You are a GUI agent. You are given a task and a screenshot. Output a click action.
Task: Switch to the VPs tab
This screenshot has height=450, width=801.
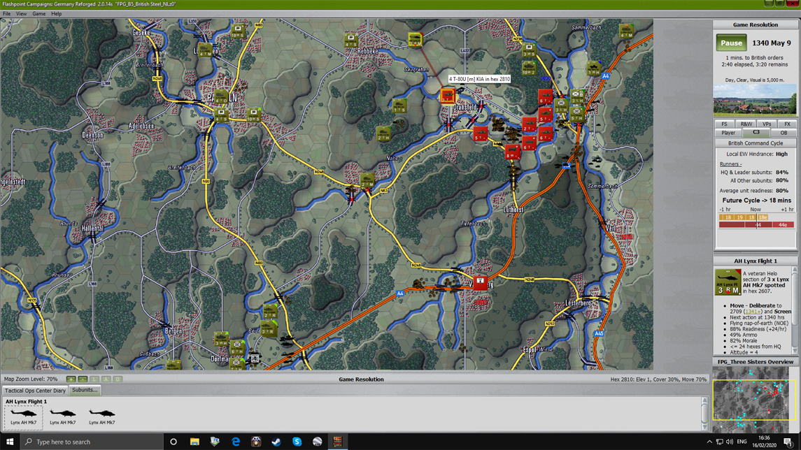[x=767, y=124]
